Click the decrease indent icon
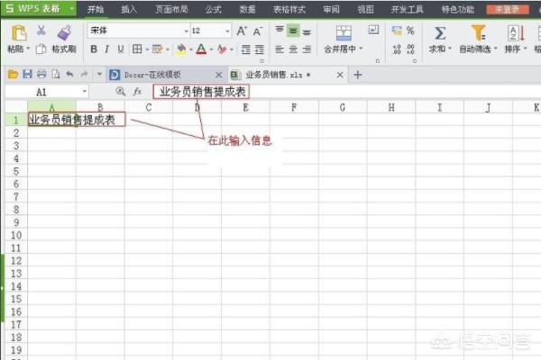 point(245,49)
